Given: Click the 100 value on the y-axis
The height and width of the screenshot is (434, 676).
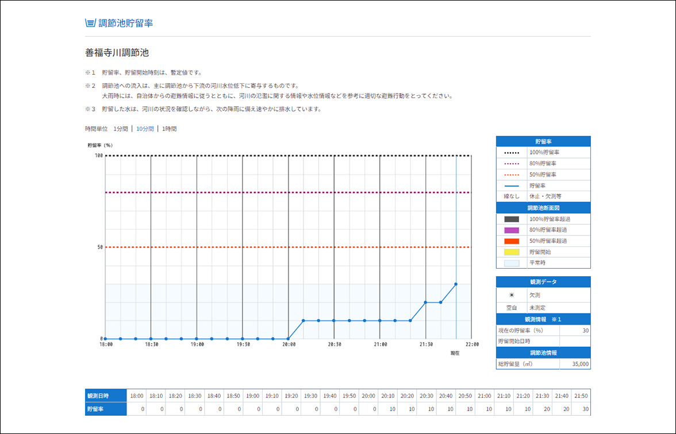Looking at the screenshot, I should (99, 156).
